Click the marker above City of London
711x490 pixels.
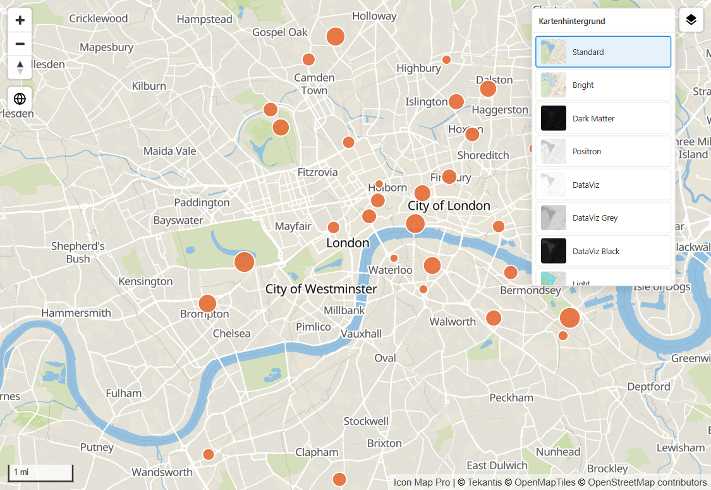422,193
